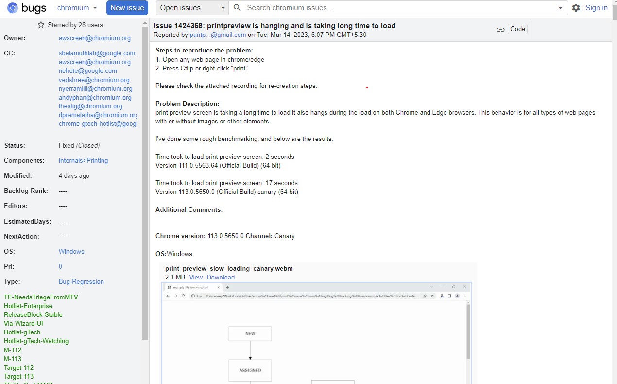Click the magnifier search icon

point(238,8)
